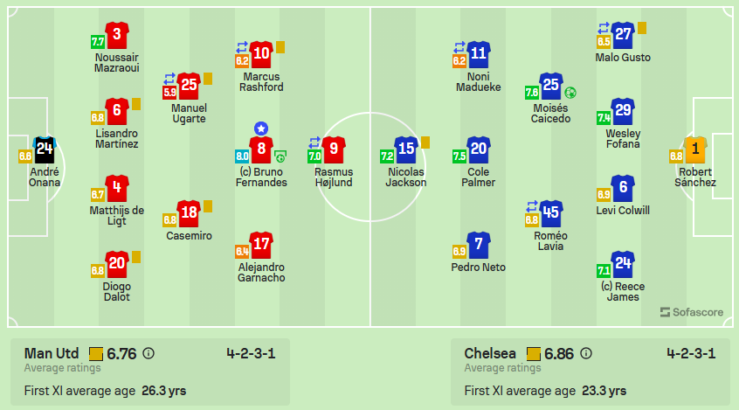This screenshot has width=739, height=410.
Task: Click the info icon next to Man Utd rating
Action: (148, 353)
